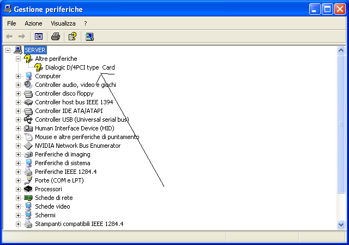Image resolution: width=349 pixels, height=245 pixels.
Task: Click the mouse device icon
Action: (28, 137)
